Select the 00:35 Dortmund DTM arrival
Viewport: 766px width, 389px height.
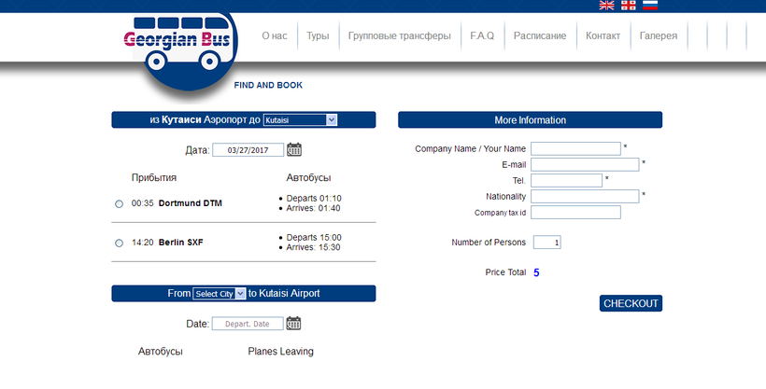(x=119, y=203)
